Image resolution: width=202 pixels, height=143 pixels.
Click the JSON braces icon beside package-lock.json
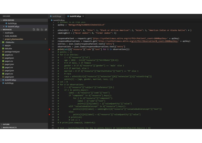(x=3, y=52)
